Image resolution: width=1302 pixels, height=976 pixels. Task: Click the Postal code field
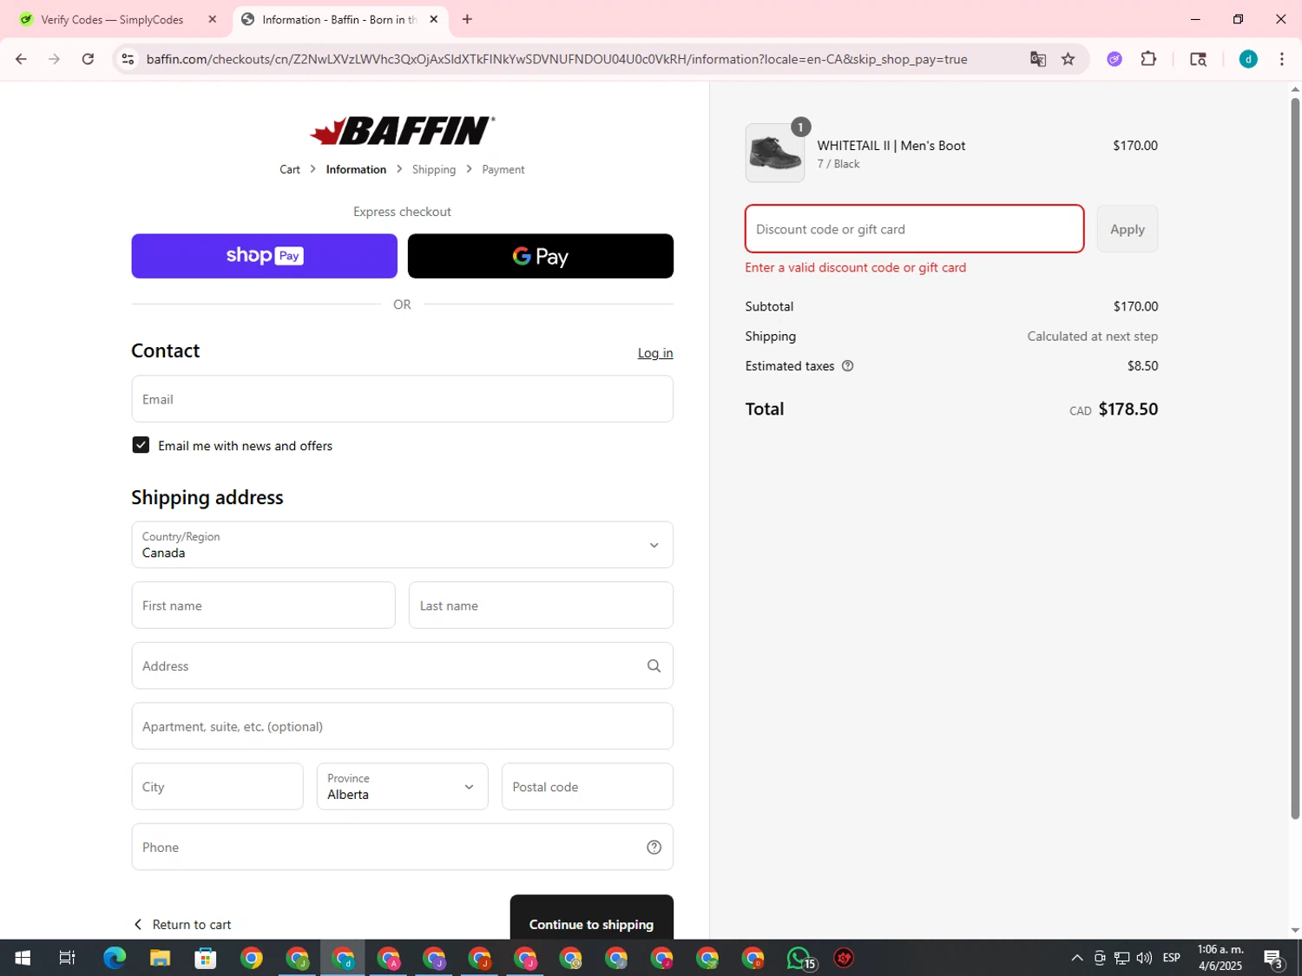coord(588,786)
